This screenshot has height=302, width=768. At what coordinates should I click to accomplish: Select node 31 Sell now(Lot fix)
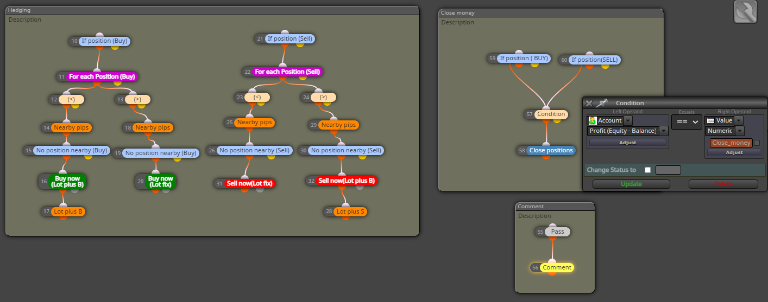pyautogui.click(x=251, y=184)
